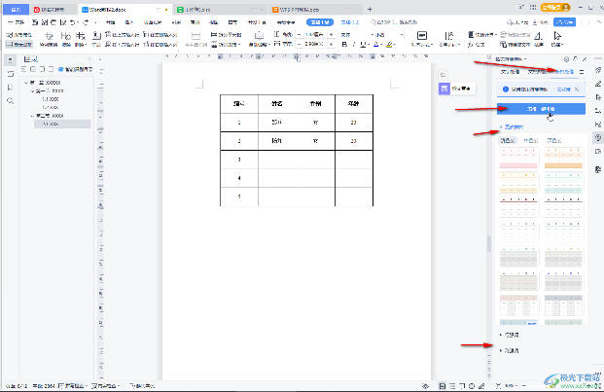Viewport: 604px width, 392px height.
Task: Click the sort icon in table tools ribbon
Action: (x=538, y=36)
